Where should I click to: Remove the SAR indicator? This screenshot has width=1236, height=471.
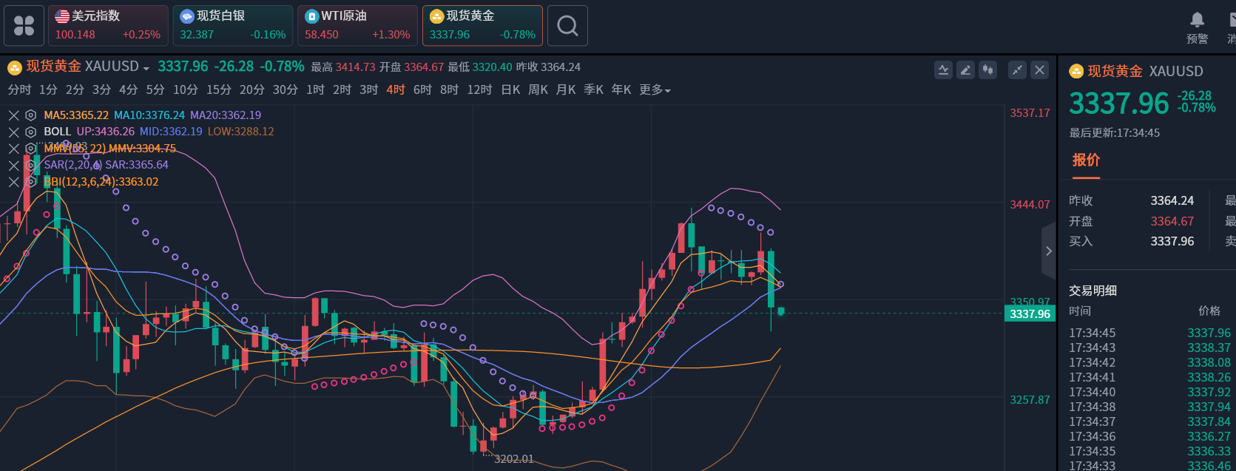(x=14, y=165)
